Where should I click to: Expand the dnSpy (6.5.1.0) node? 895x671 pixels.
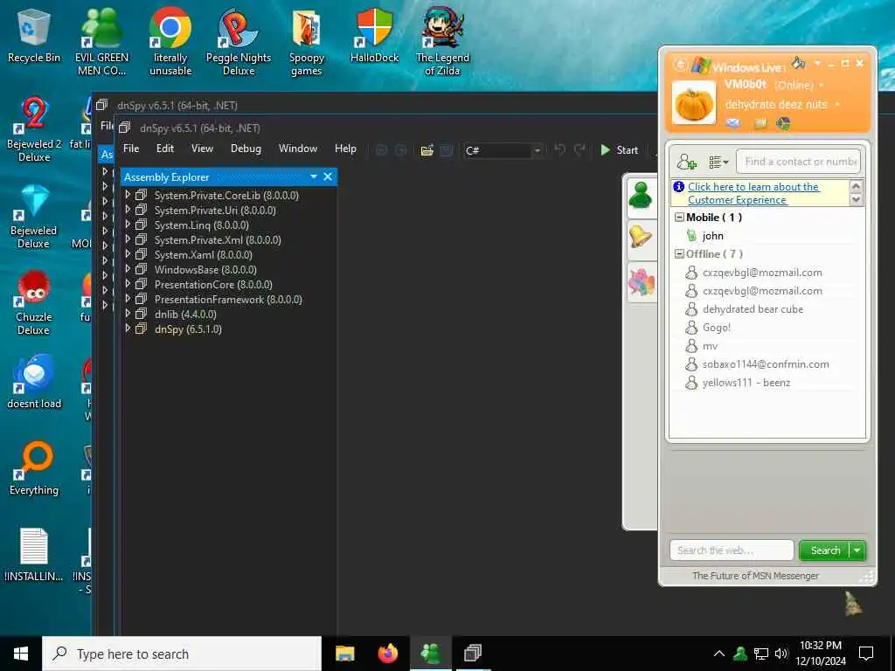point(128,329)
